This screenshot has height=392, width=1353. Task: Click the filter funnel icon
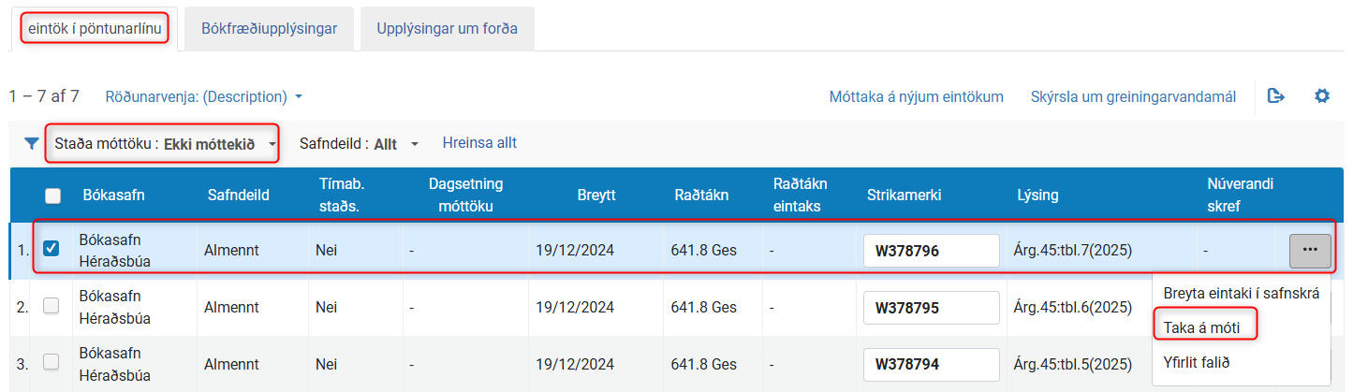tap(32, 144)
